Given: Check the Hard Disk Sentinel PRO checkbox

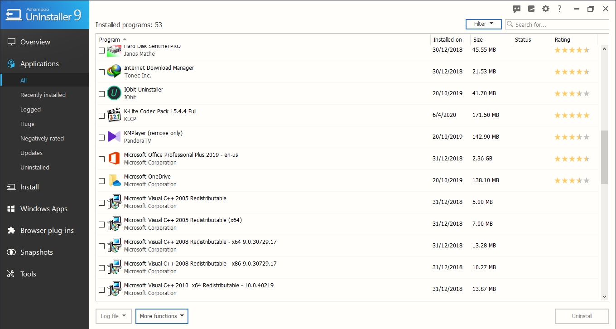Looking at the screenshot, I should pos(101,50).
